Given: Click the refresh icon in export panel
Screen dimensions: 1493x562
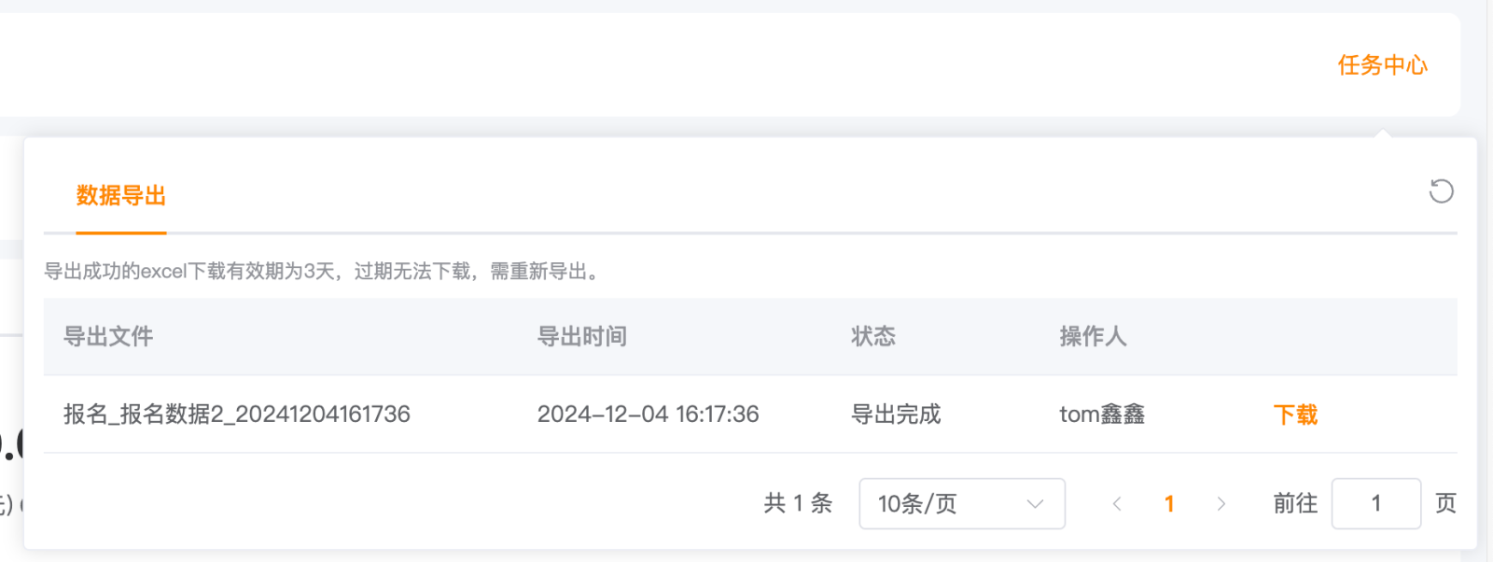Looking at the screenshot, I should coord(1441,191).
